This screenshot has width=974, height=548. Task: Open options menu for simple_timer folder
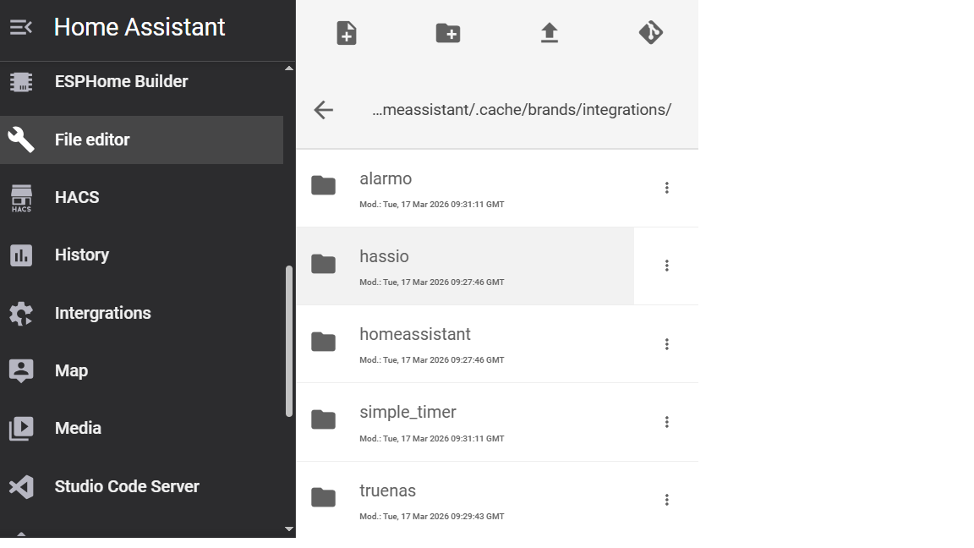(x=666, y=422)
